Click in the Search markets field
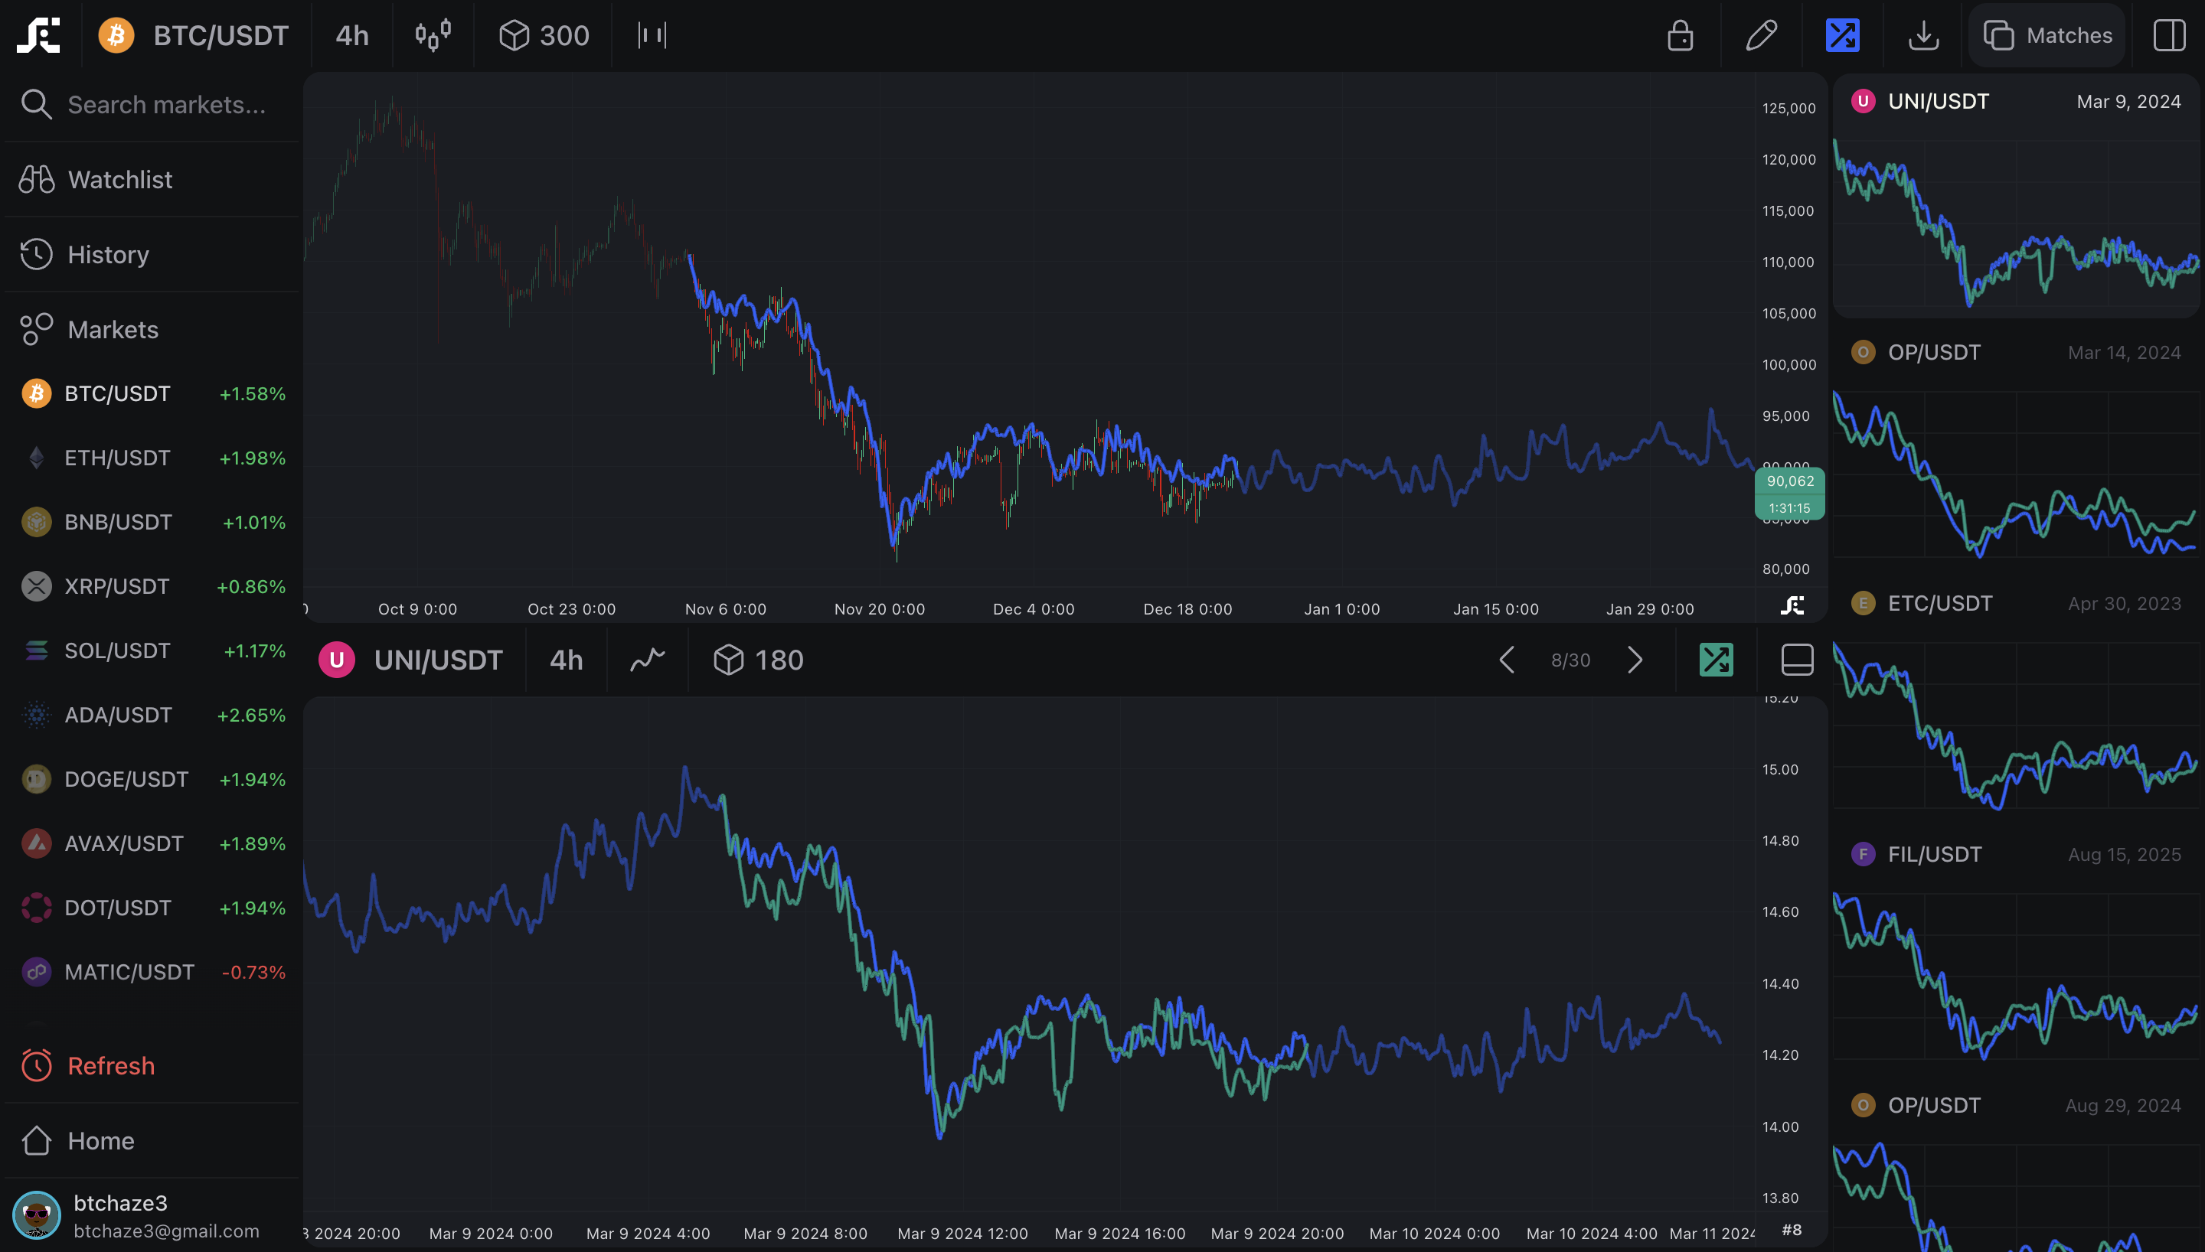 click(166, 105)
